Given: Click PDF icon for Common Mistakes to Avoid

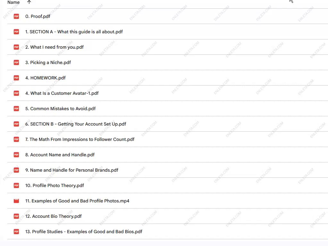Looking at the screenshot, I should (16, 109).
